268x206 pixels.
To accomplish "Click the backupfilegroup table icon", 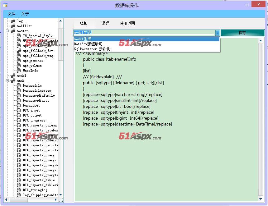I will click(19, 90).
